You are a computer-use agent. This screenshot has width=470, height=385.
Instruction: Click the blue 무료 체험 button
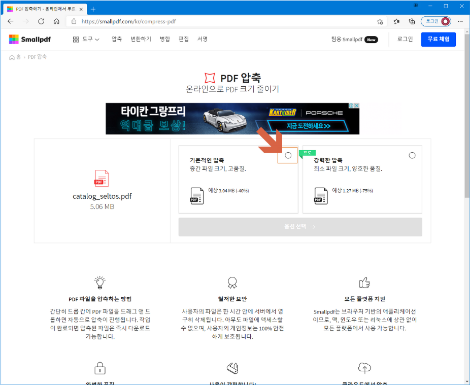point(438,39)
